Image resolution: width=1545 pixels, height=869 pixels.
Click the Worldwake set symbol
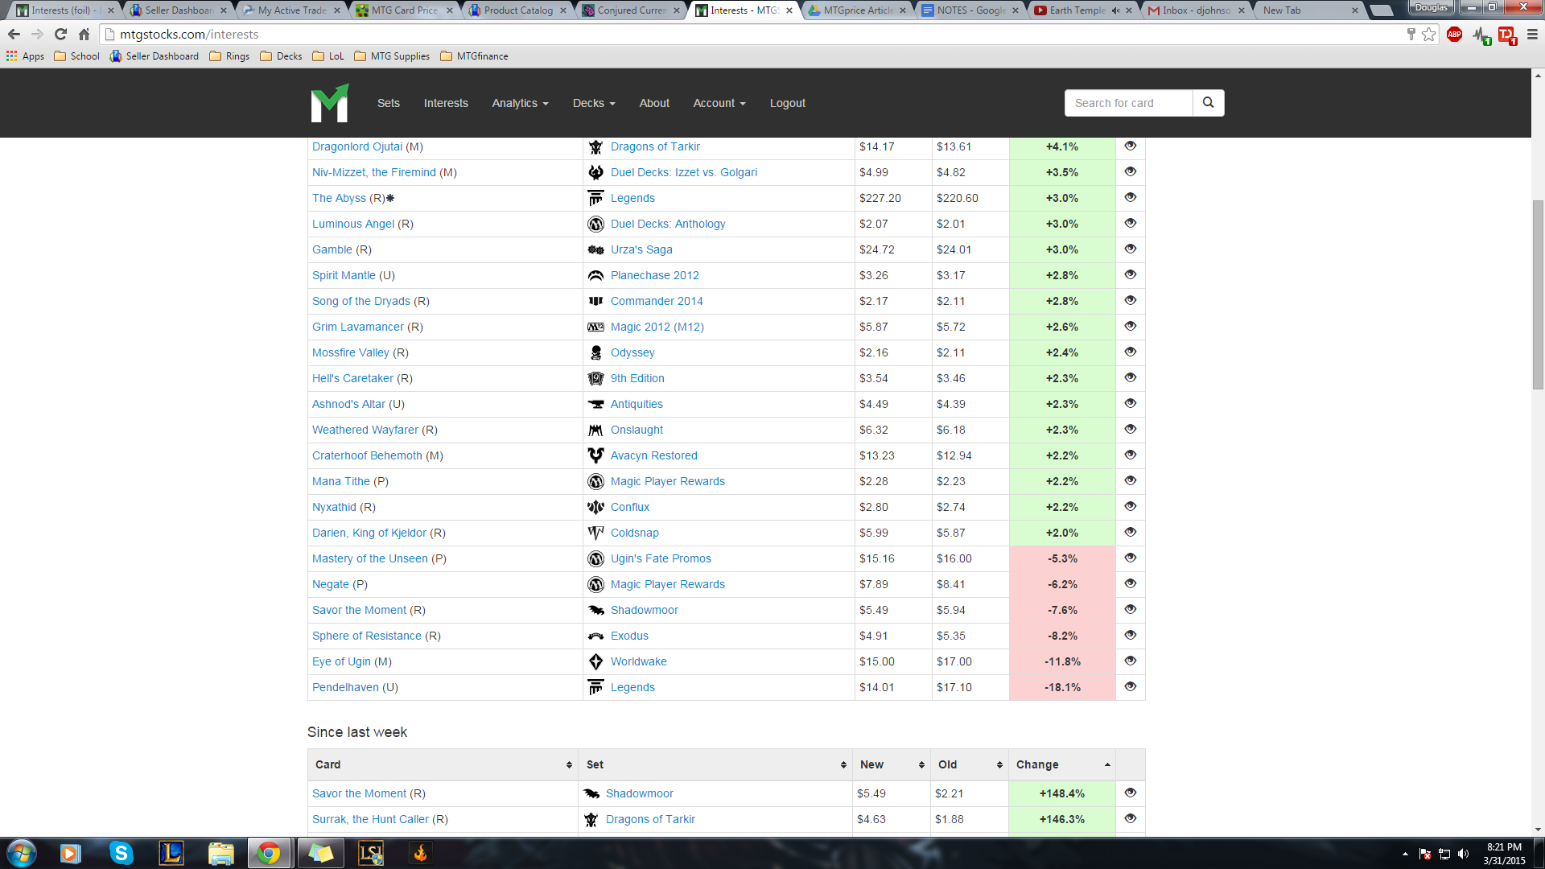pos(595,661)
